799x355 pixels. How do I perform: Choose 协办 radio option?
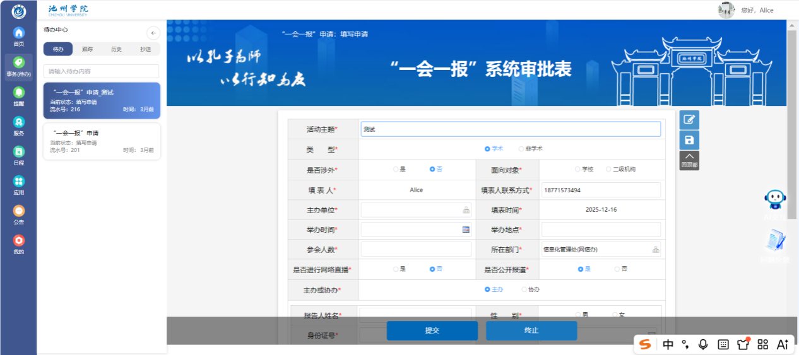(524, 289)
